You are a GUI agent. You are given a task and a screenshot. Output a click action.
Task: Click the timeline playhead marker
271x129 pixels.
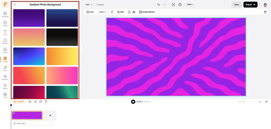[x=11, y=105]
